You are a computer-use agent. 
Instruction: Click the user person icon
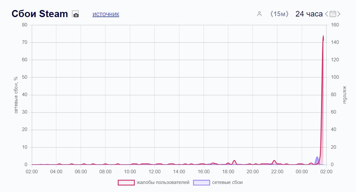pos(259,14)
